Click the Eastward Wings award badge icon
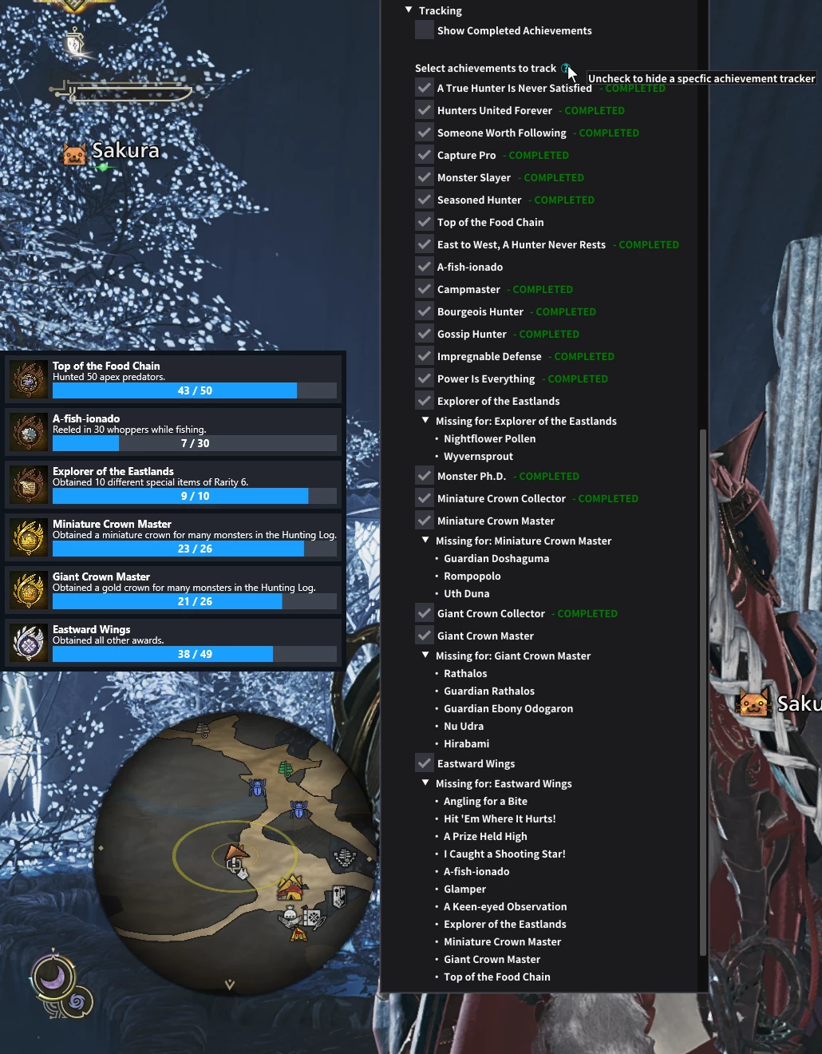Screen dimensions: 822x1054 (29, 643)
